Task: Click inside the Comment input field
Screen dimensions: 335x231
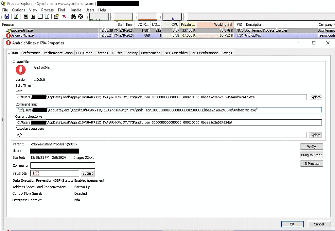Action: pyautogui.click(x=62, y=166)
